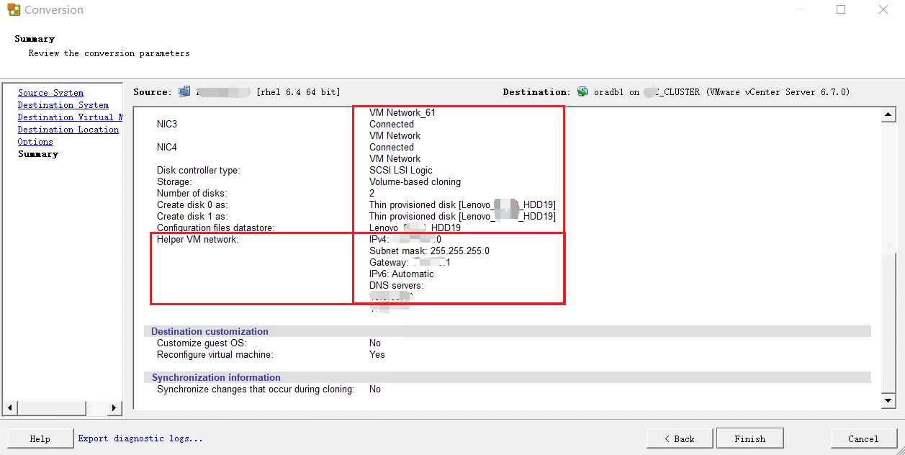Select the Summary step in the sidebar

pyautogui.click(x=38, y=154)
